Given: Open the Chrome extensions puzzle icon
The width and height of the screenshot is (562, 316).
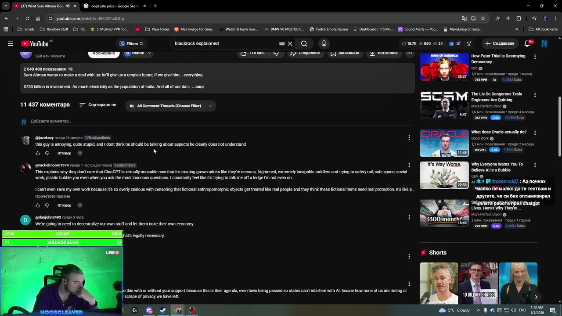Looking at the screenshot, I should (x=519, y=18).
